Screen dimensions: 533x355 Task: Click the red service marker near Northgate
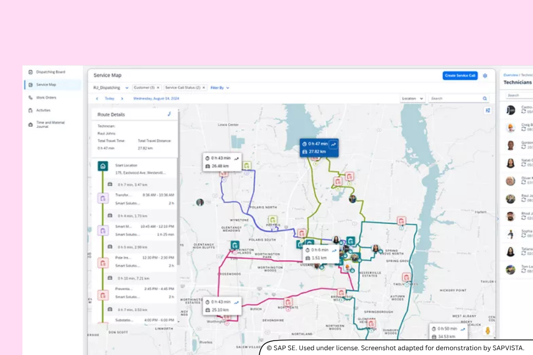coord(288,302)
